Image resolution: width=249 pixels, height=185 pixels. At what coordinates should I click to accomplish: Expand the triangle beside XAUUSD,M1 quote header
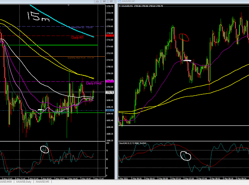pos(120,6)
